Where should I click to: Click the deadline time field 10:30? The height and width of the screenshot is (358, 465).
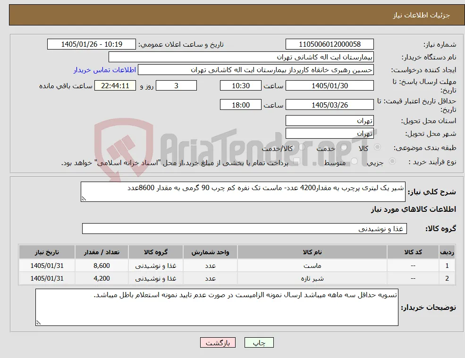[x=240, y=86]
